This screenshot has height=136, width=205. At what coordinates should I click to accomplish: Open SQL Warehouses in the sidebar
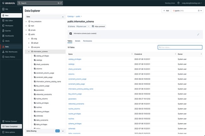click(x=11, y=52)
